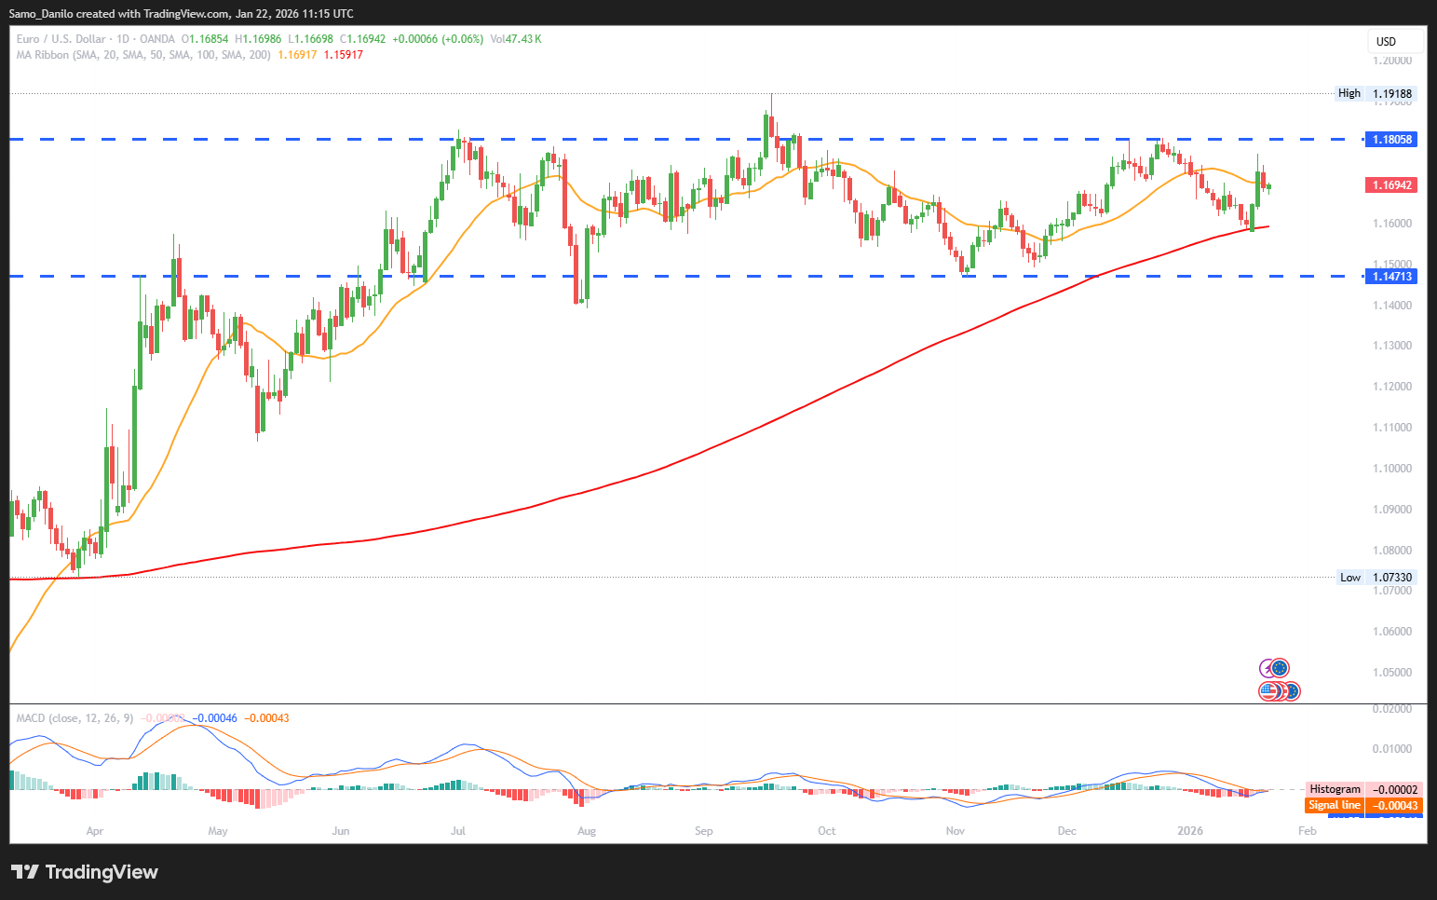Click the pink Histogram value label
The width and height of the screenshot is (1437, 900).
point(1363,789)
